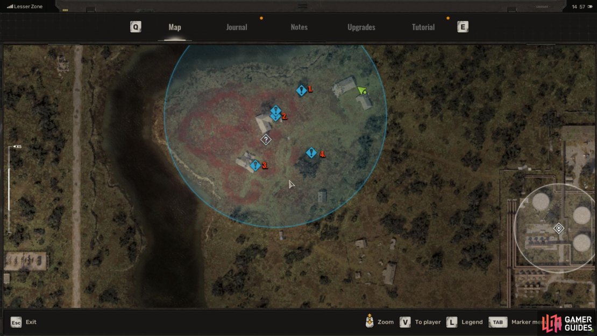Adjust the map zoom level slider

[x=10, y=190]
